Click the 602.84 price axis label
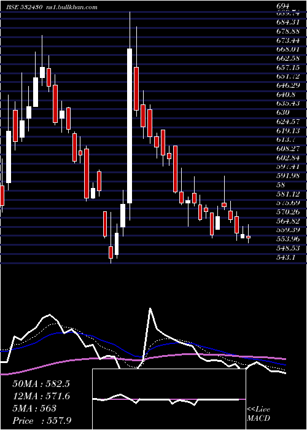The image size is (307, 430). point(288,158)
